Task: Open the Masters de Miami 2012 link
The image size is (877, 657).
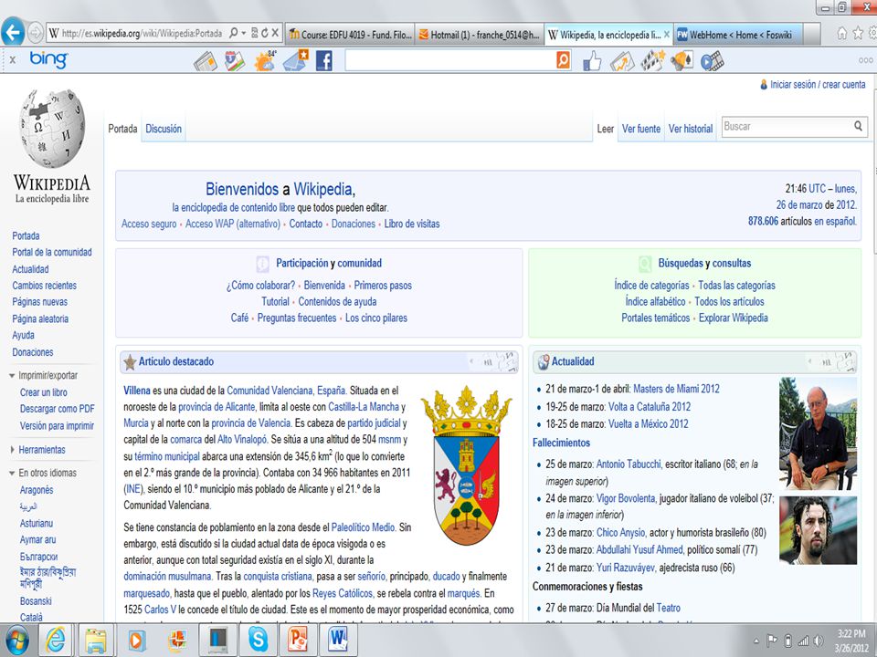Action: (x=676, y=389)
